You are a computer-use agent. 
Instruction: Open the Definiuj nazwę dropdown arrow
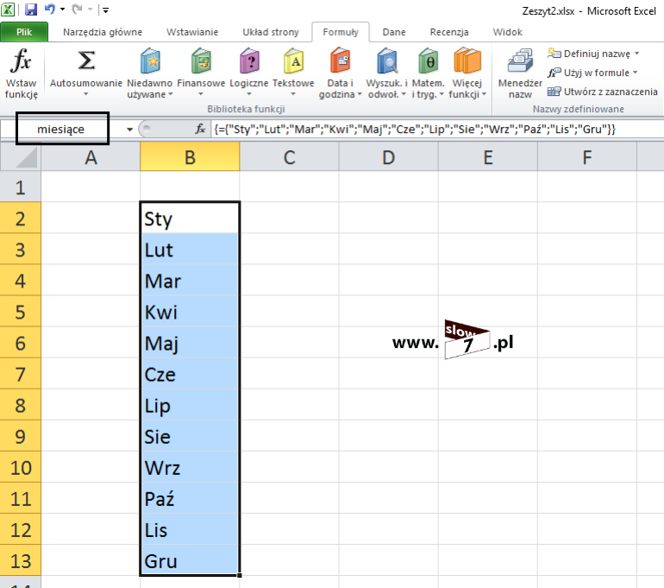click(x=637, y=54)
